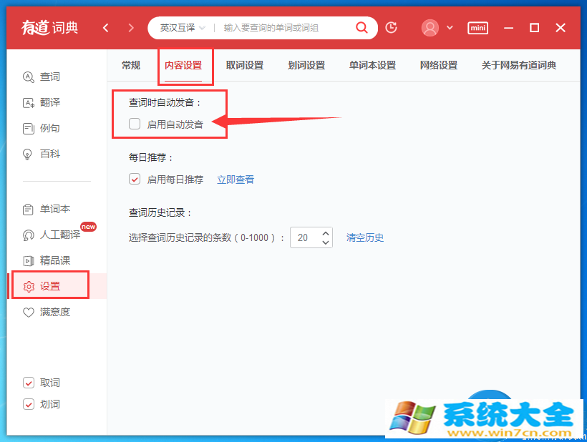Open 单词本 wordbook in sidebar
587x442 pixels.
(x=54, y=209)
